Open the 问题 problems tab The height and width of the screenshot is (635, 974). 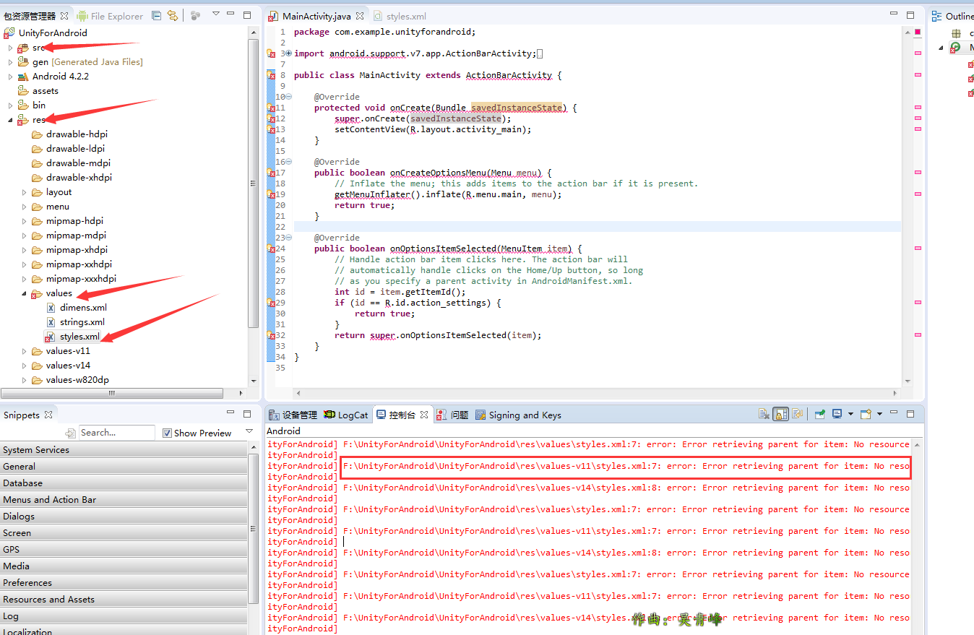coord(452,415)
